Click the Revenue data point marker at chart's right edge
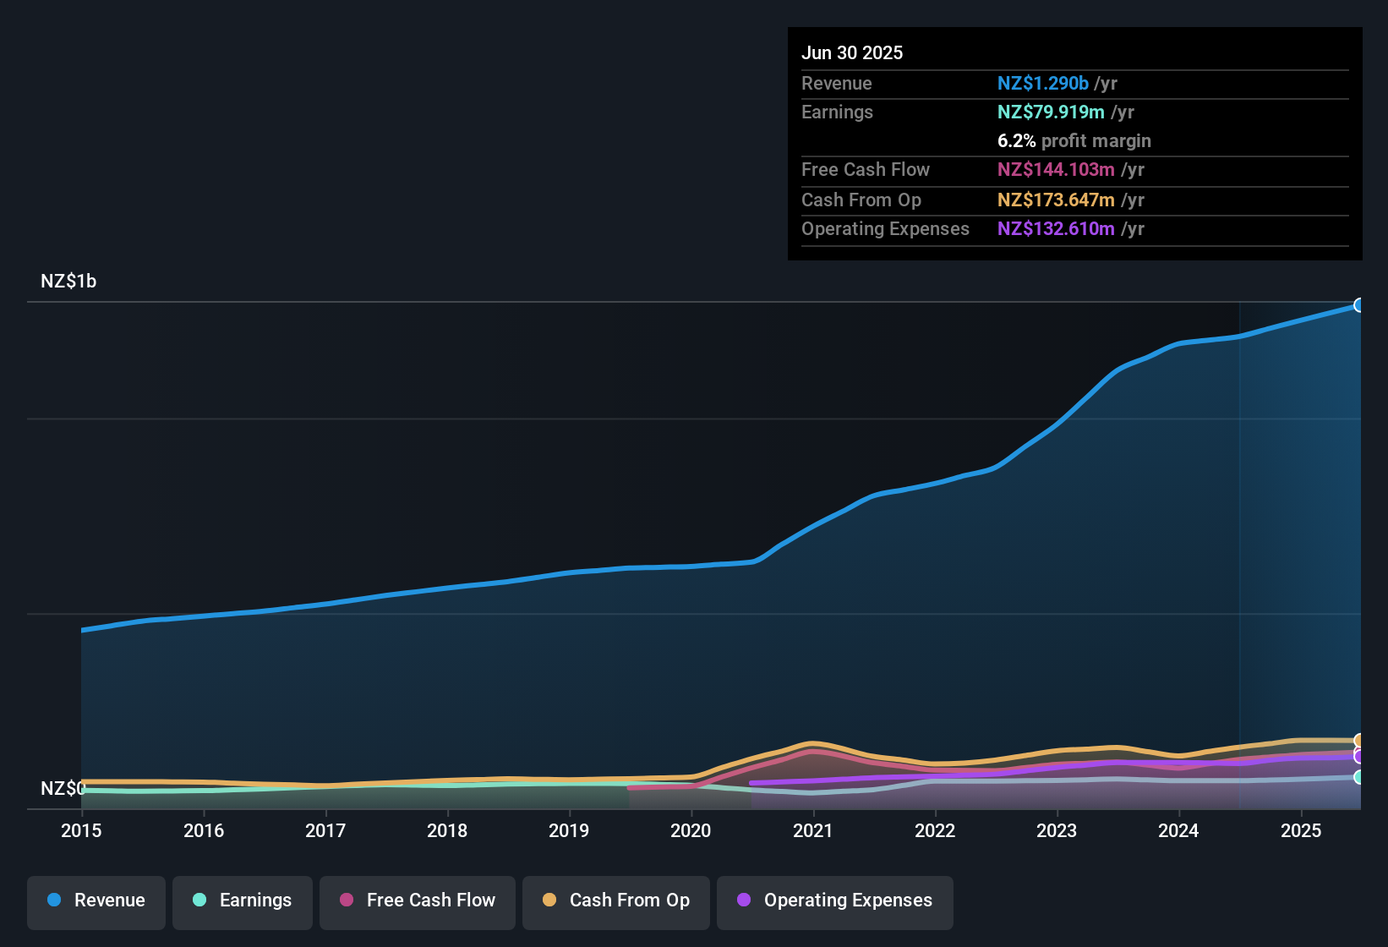Image resolution: width=1388 pixels, height=947 pixels. click(1358, 304)
